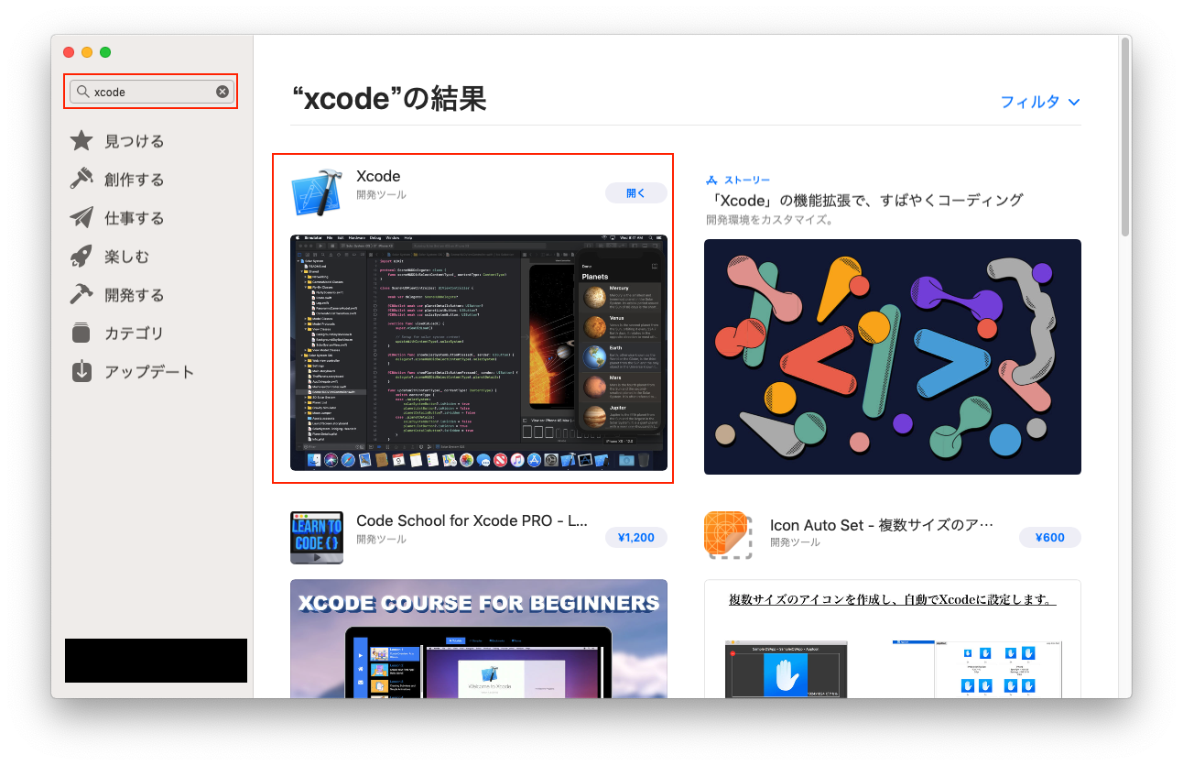Open the Xcode Course for Beginners thumbnail

pos(478,641)
